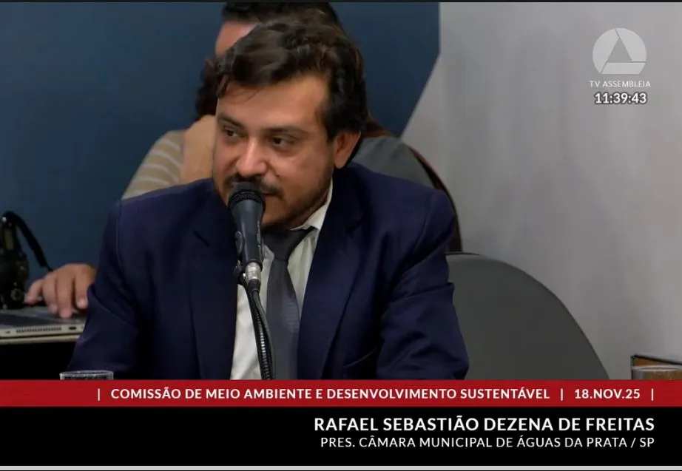
Task: Click the rightmost vertical separator in the red banner
Action: (652, 393)
